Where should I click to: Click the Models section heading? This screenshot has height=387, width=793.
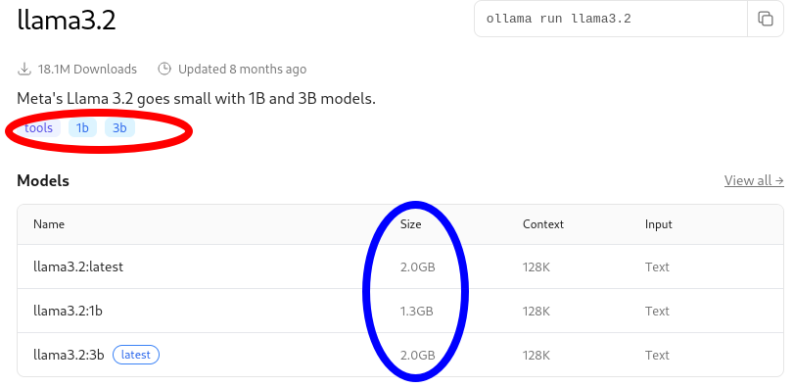click(43, 180)
